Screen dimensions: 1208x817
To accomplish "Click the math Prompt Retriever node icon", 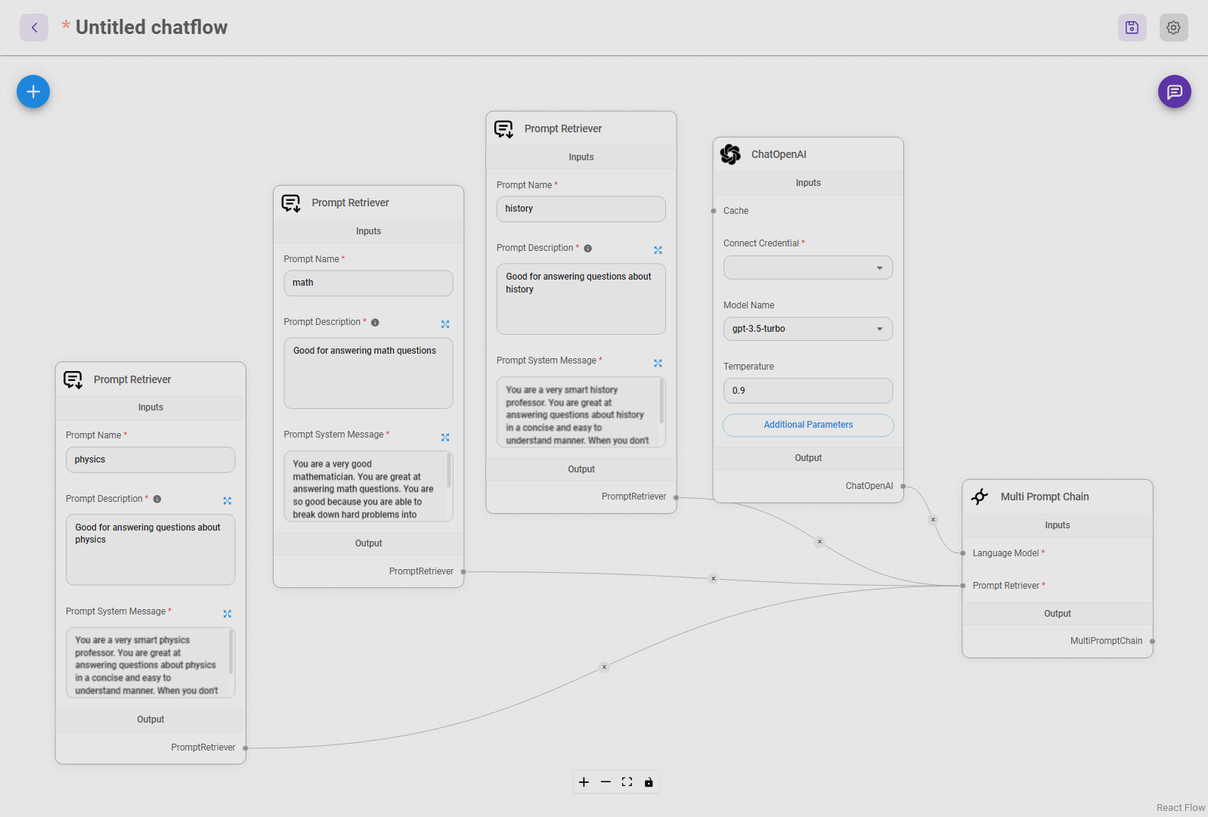I will pos(291,203).
